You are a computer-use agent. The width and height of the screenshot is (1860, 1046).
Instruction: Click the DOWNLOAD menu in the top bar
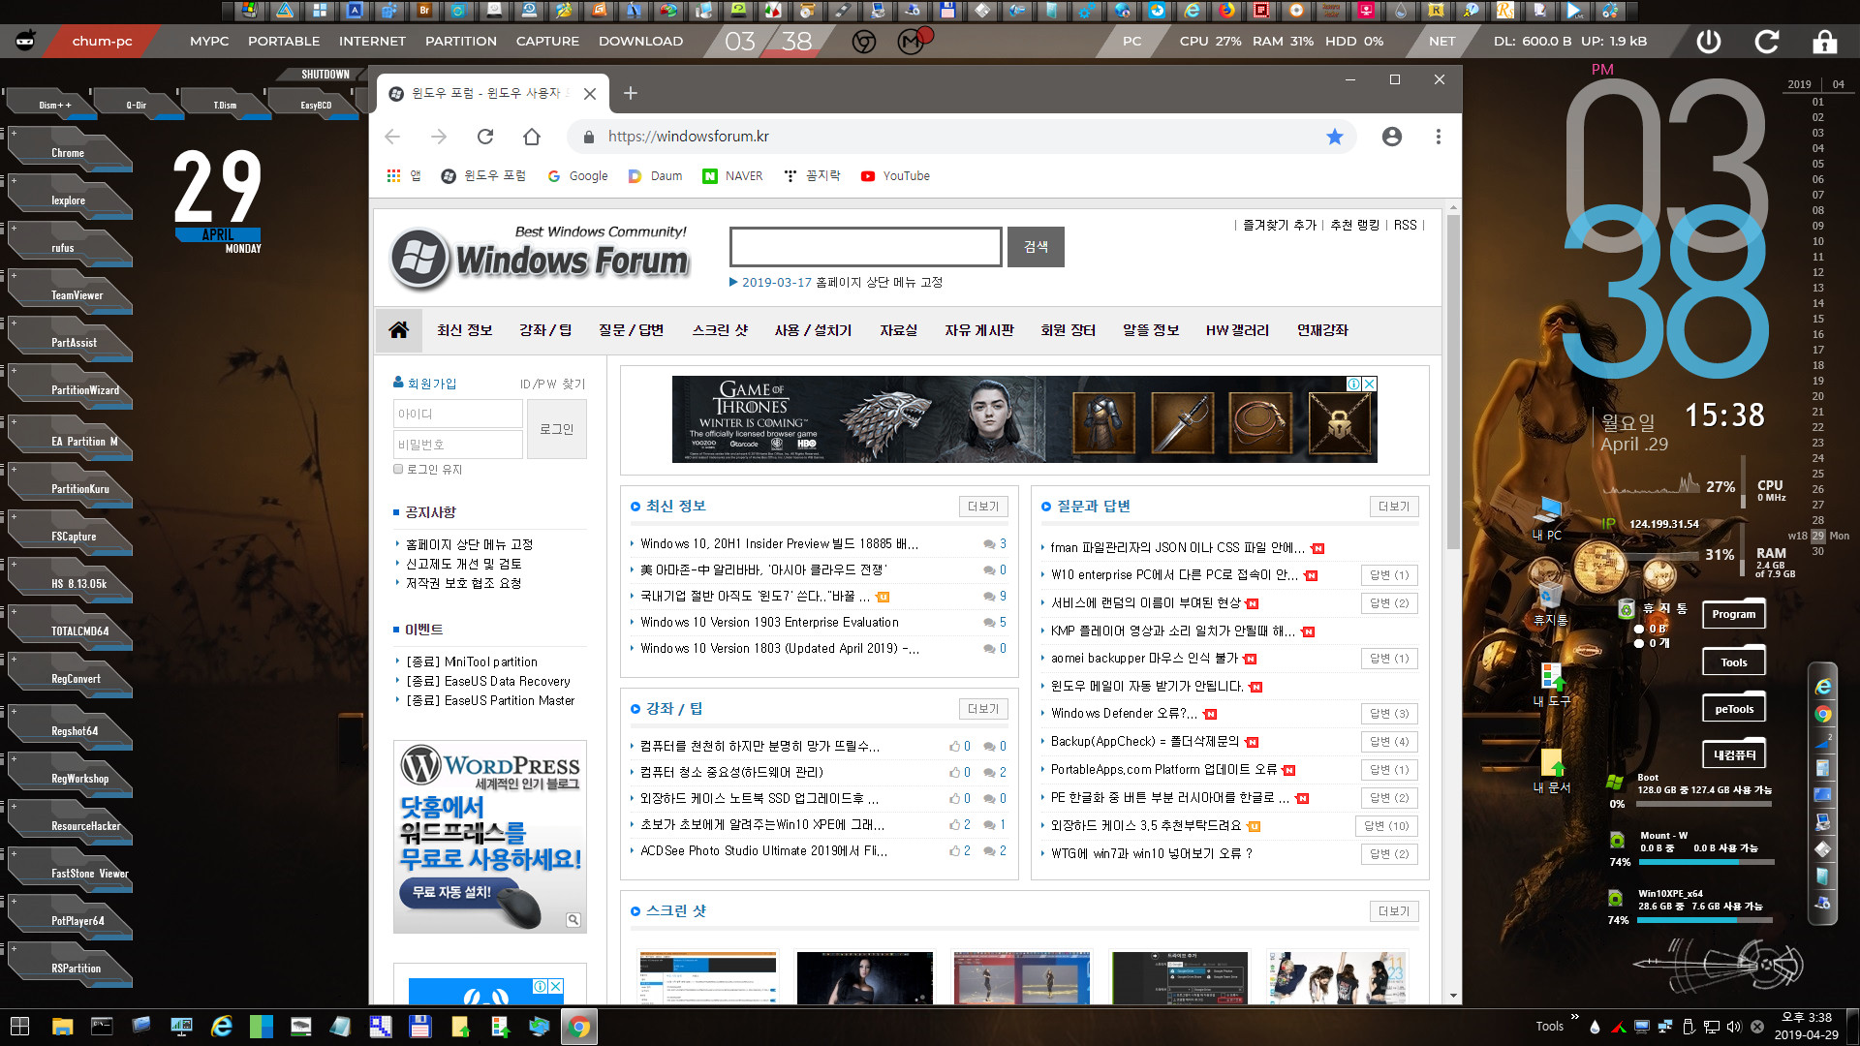point(640,42)
